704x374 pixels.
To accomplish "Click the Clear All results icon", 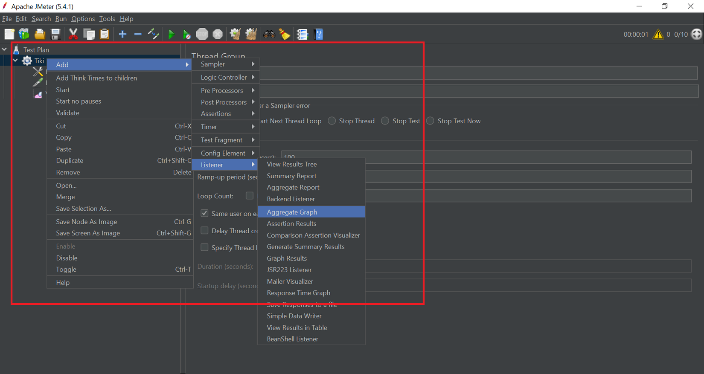I will click(251, 34).
